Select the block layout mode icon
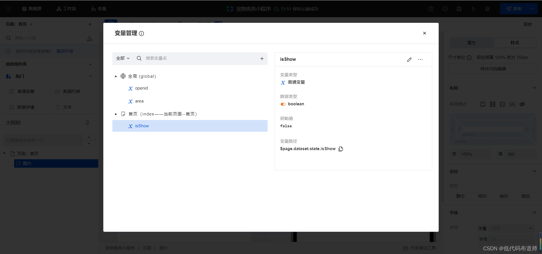Viewport: 542px width, 254px height. [x=483, y=104]
